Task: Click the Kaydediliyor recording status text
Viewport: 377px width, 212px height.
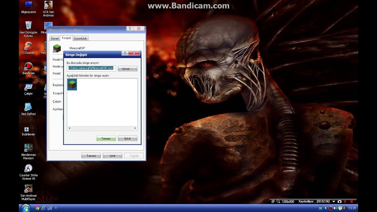Action: pos(307,202)
